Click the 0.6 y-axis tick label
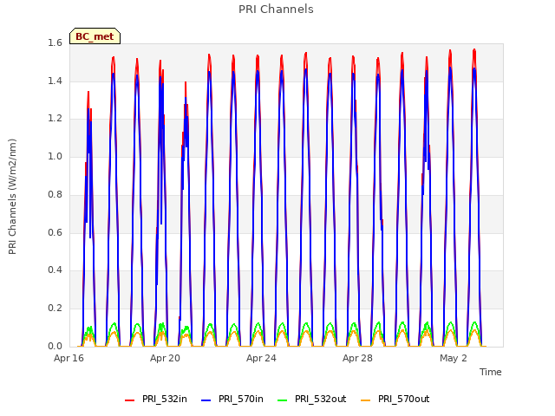Image resolution: width=555 pixels, height=416 pixels. point(55,232)
